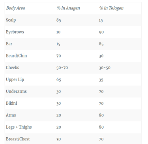Click the Scalp row label
The width and height of the screenshot is (148, 144).
(11, 20)
